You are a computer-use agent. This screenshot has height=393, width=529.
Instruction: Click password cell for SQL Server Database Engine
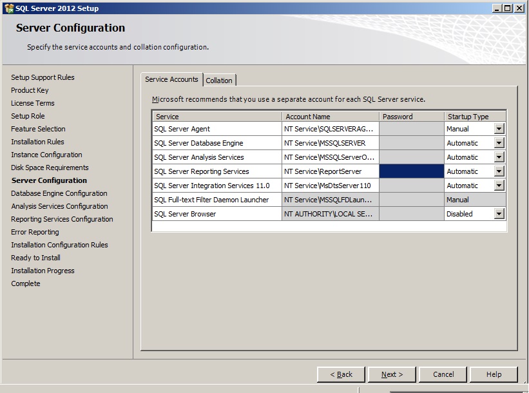tap(412, 142)
